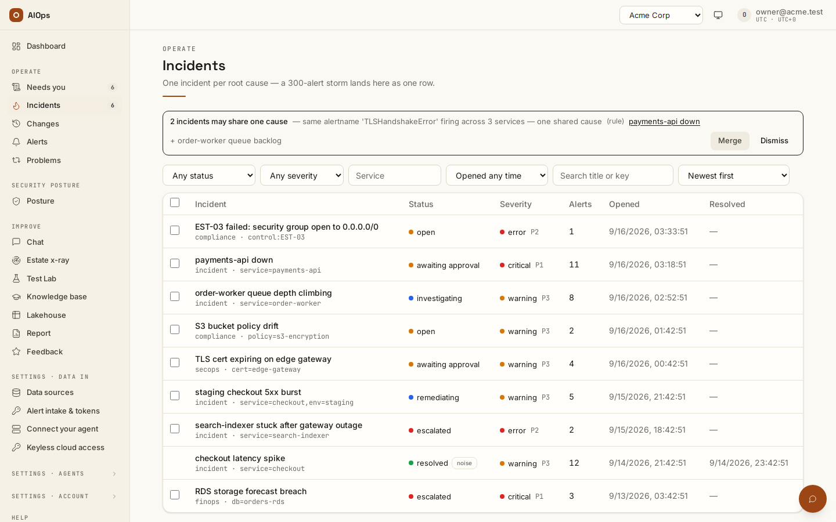
Task: Click the Knowledge base icon
Action: (16, 296)
